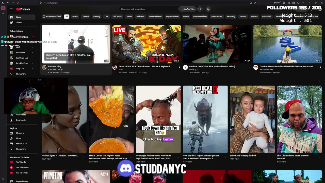Viewport: 325px width, 183px height.
Task: Open the Shorts shelf options menu
Action: (319, 81)
